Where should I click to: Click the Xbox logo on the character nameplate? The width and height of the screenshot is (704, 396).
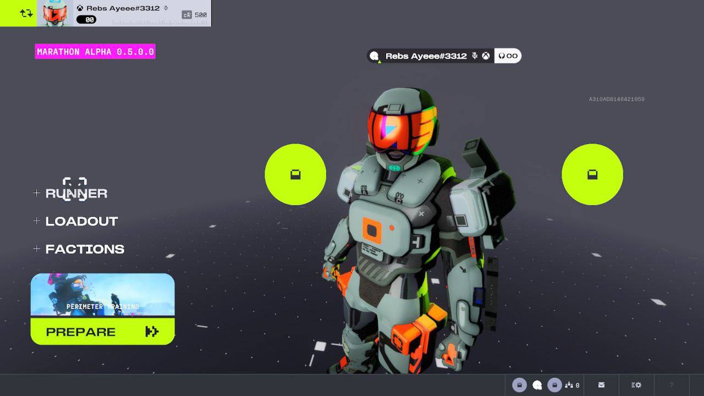click(486, 56)
